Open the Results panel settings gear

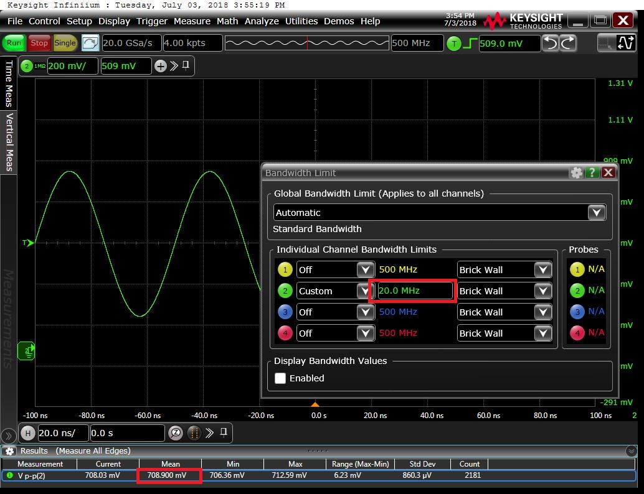[x=9, y=451]
